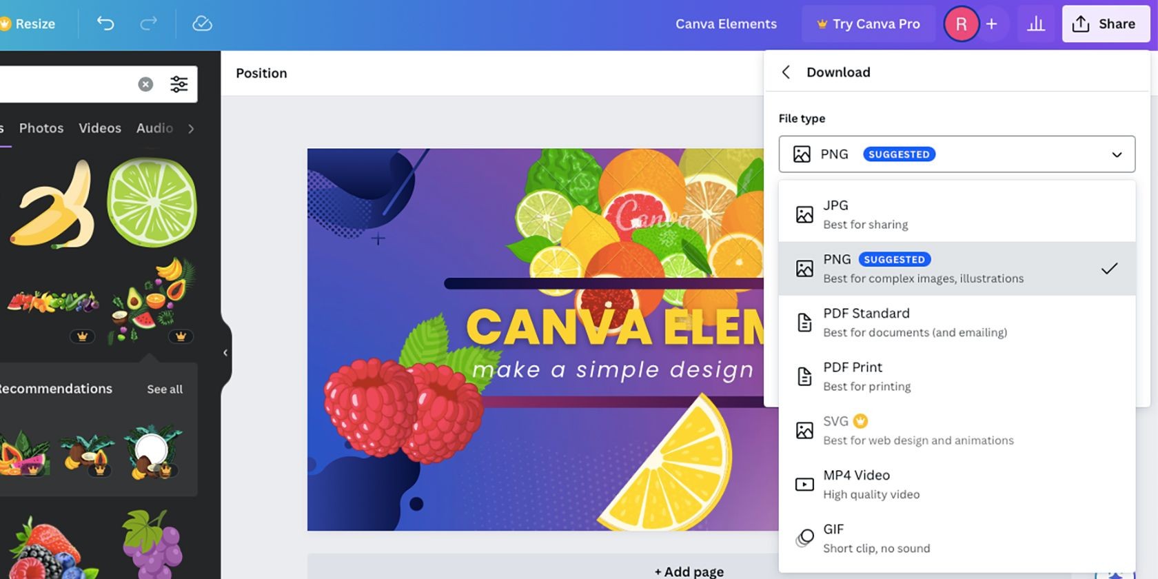
Task: Click the Canva Elements design title
Action: click(x=726, y=24)
